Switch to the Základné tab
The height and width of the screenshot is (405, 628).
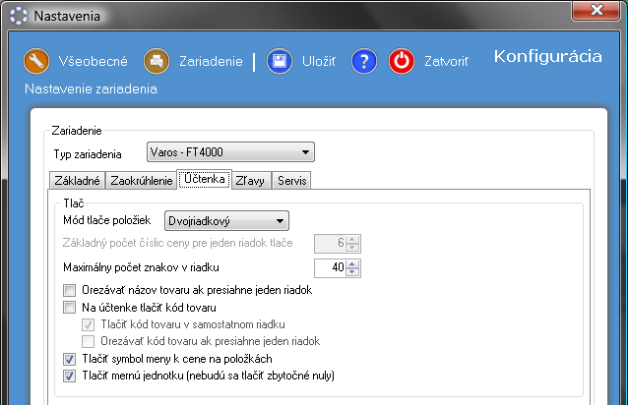pos(78,180)
